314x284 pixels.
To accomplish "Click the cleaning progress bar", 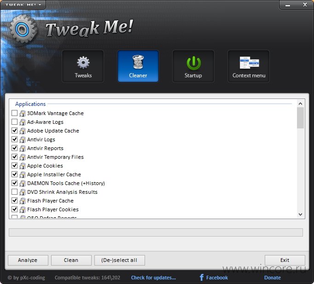I will (x=156, y=232).
